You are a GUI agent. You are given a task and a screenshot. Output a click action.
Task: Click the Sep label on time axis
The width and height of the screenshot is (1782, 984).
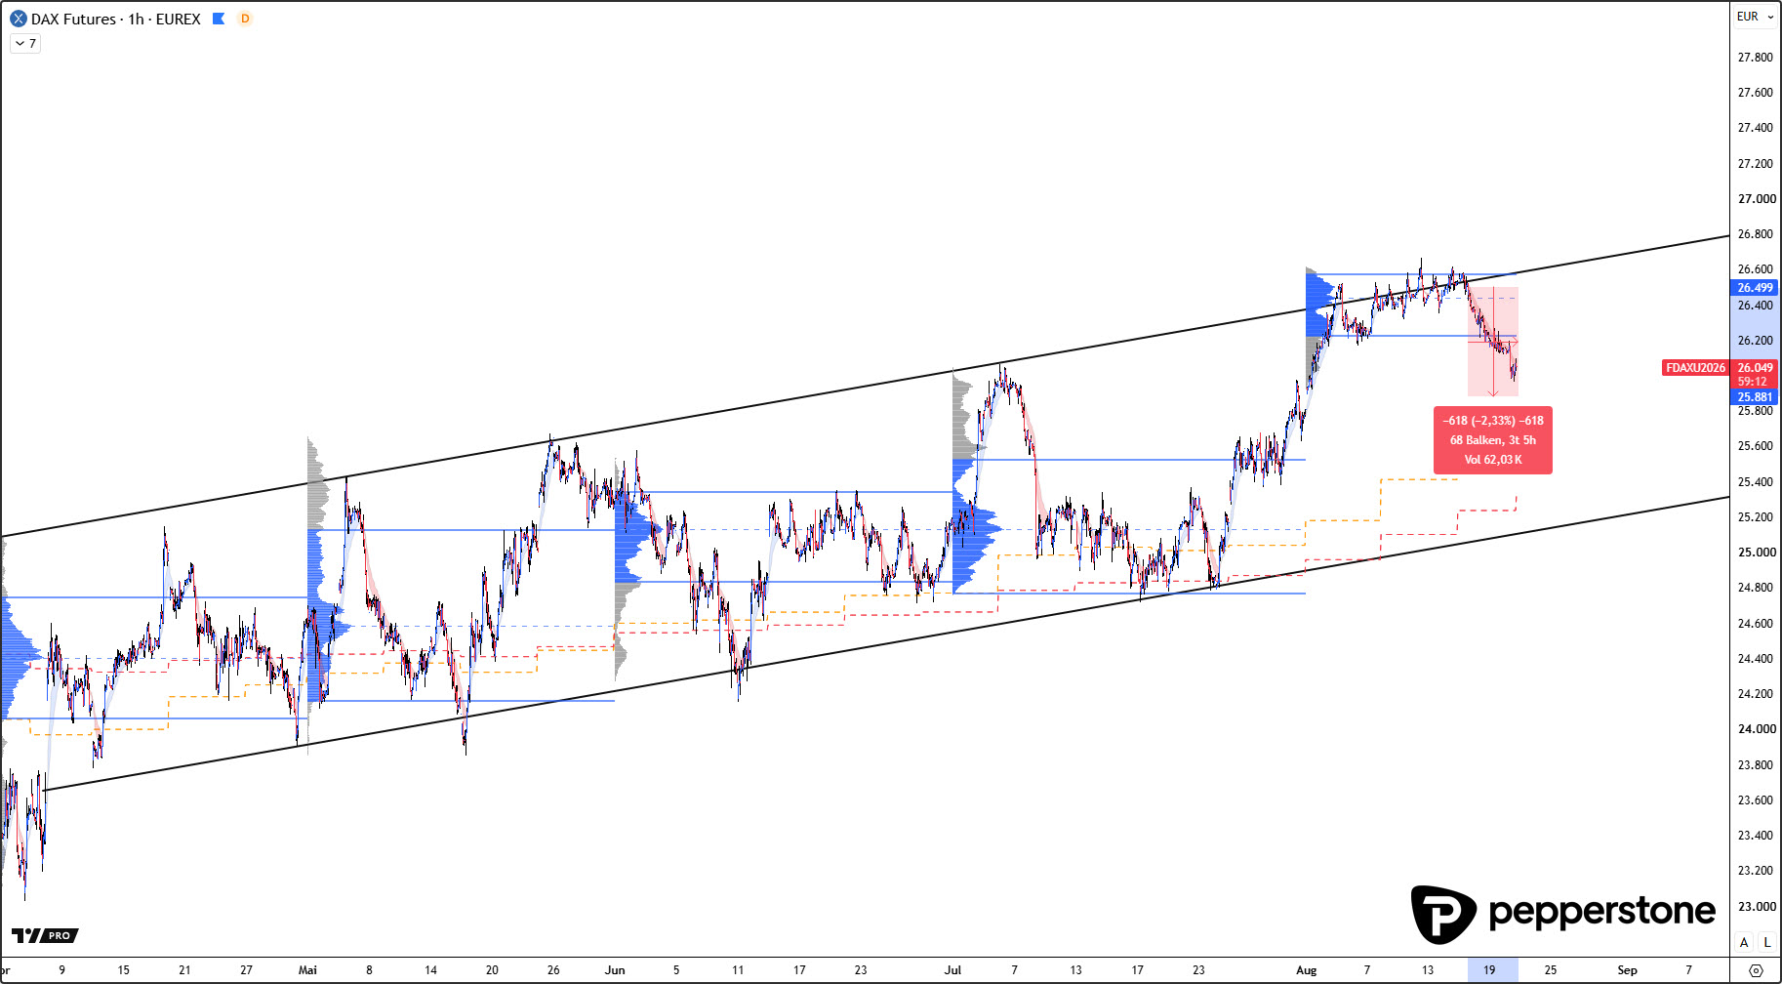(1627, 970)
